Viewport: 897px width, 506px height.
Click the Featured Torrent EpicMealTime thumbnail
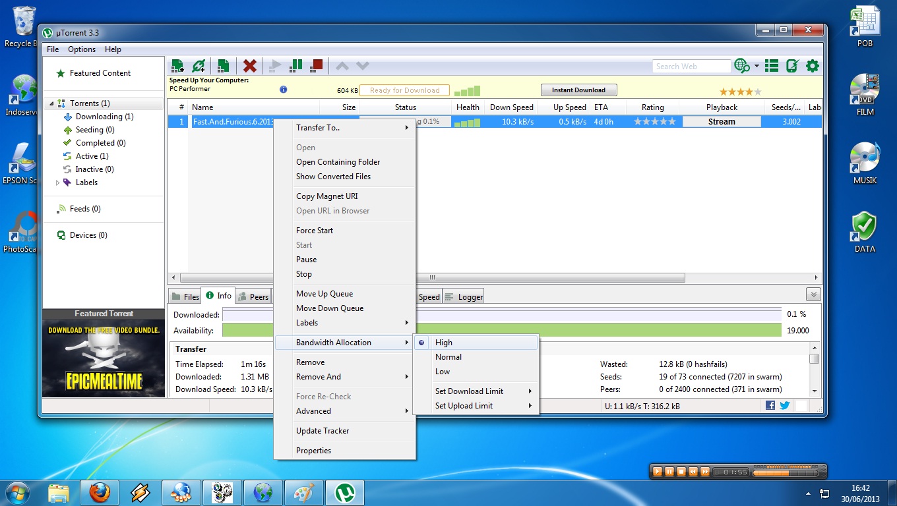[104, 358]
